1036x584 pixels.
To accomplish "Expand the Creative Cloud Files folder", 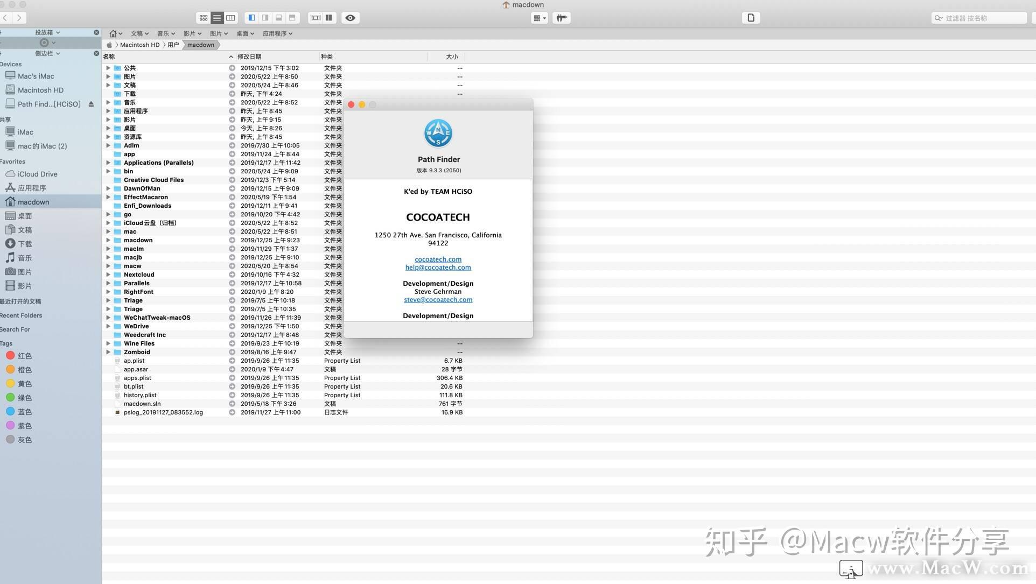I will click(108, 180).
